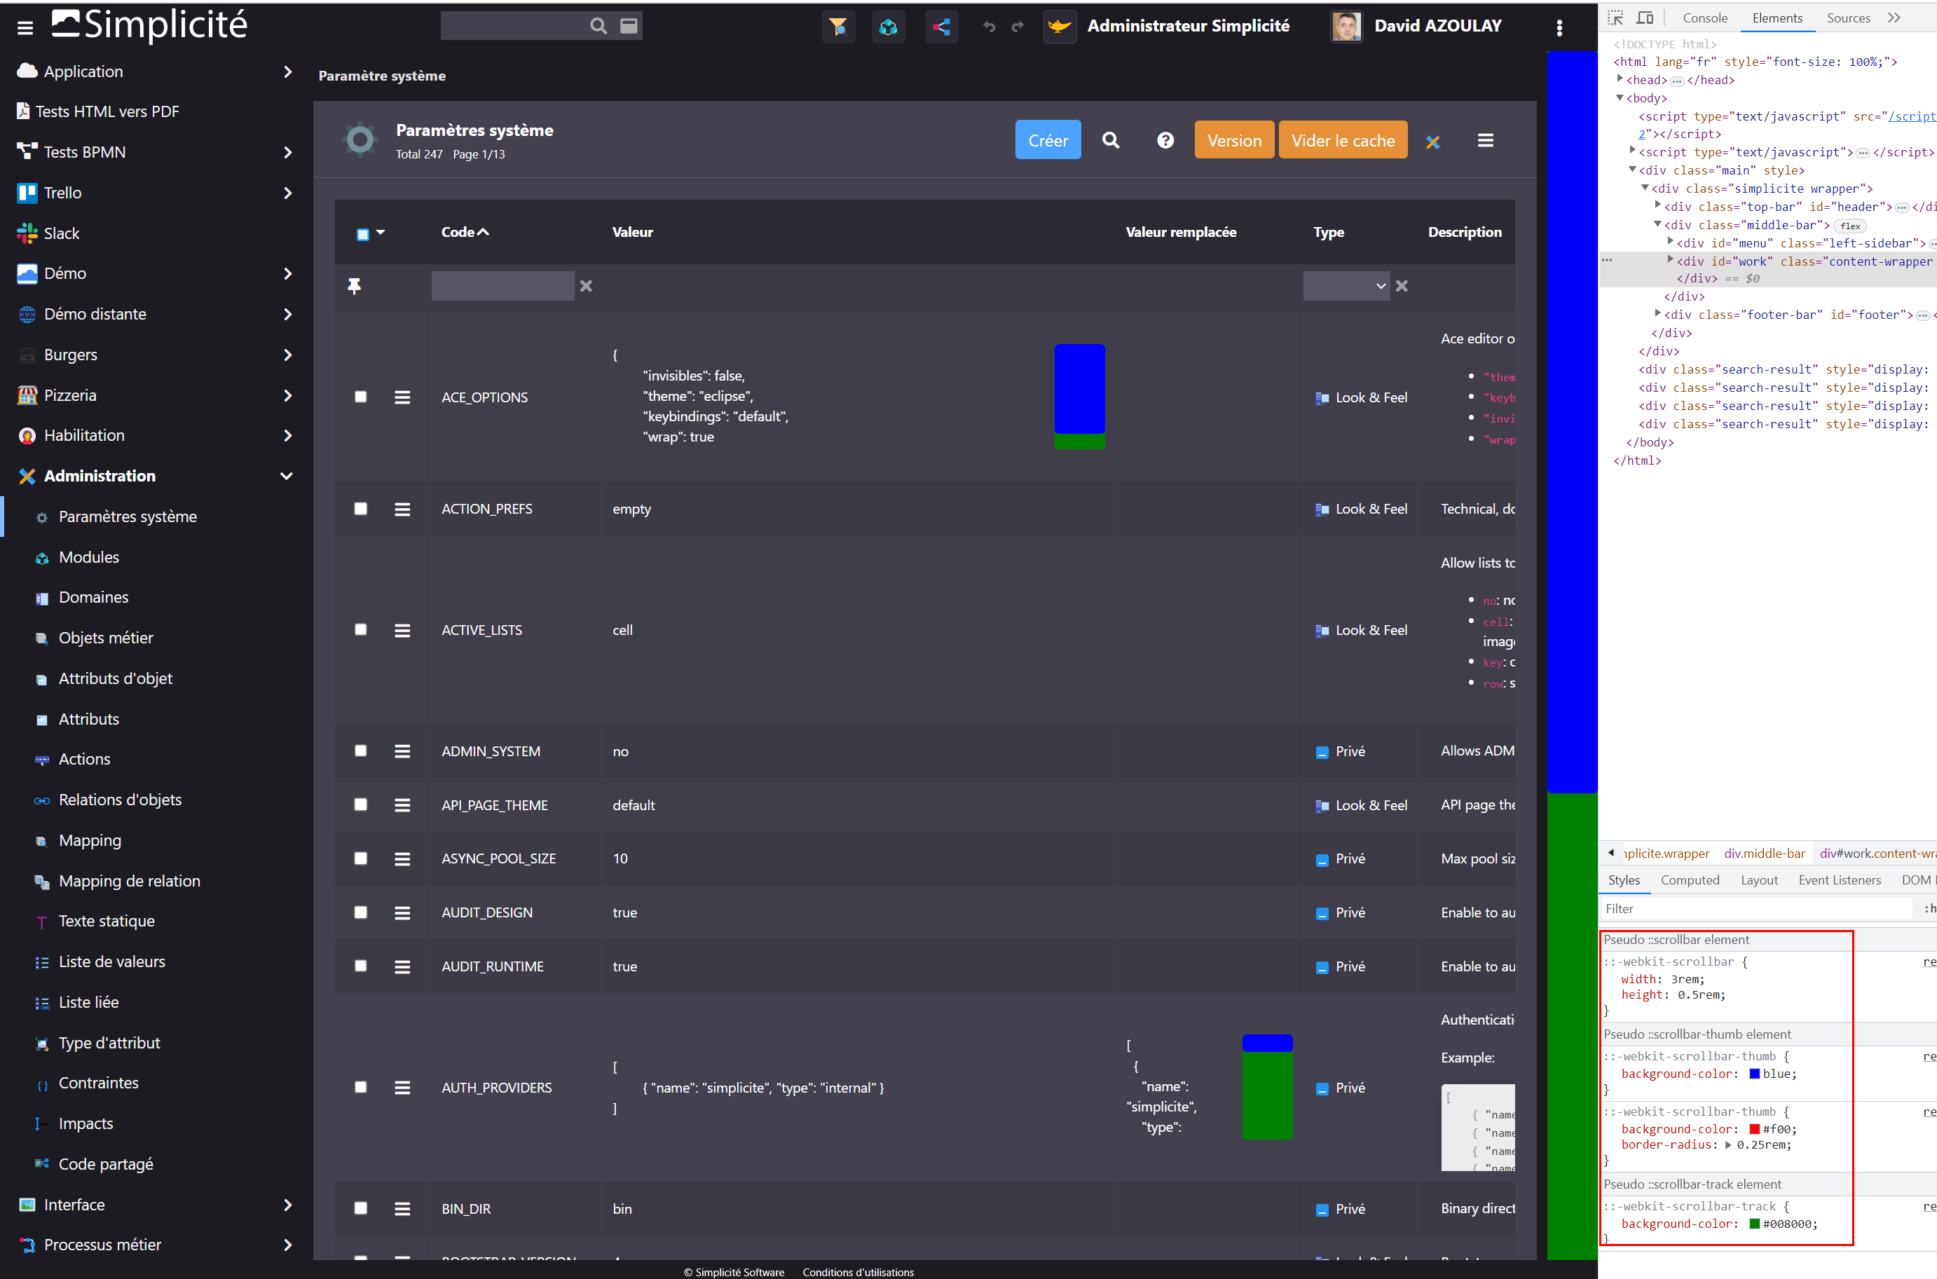Sort by Code column header

465,232
